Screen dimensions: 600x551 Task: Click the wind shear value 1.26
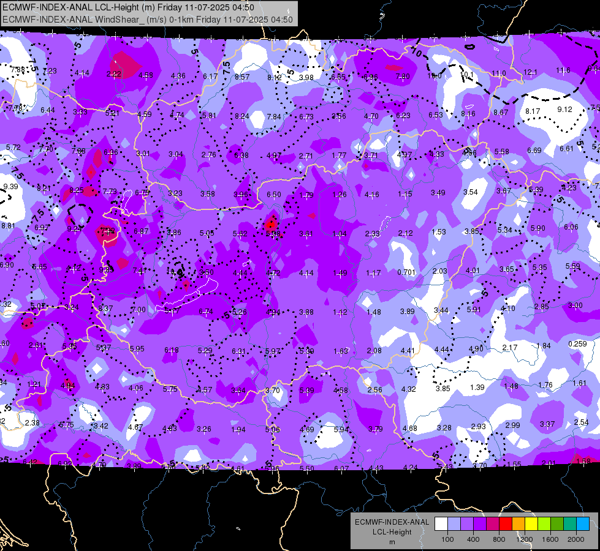coord(340,195)
